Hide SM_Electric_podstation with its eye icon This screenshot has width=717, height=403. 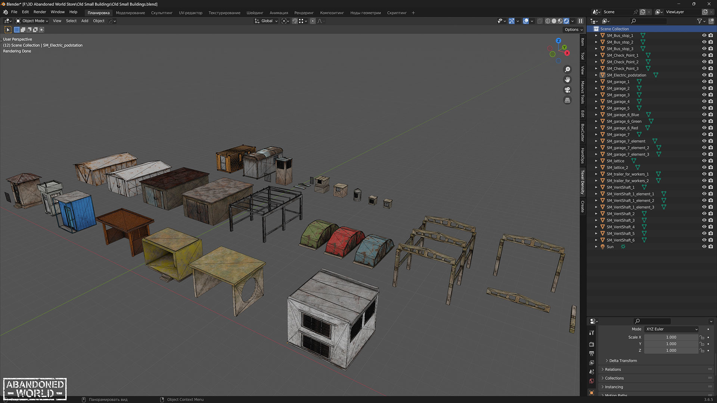704,75
